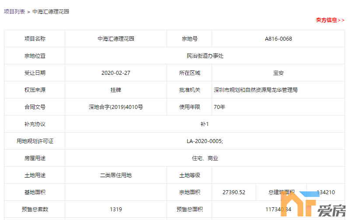Image resolution: width=348 pixels, height=220 pixels.
Task: Click the 房屋用途 label
Action: [35, 158]
